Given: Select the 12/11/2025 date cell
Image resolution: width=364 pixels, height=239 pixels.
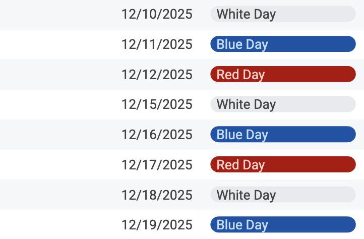Looking at the screenshot, I should pyautogui.click(x=157, y=44).
